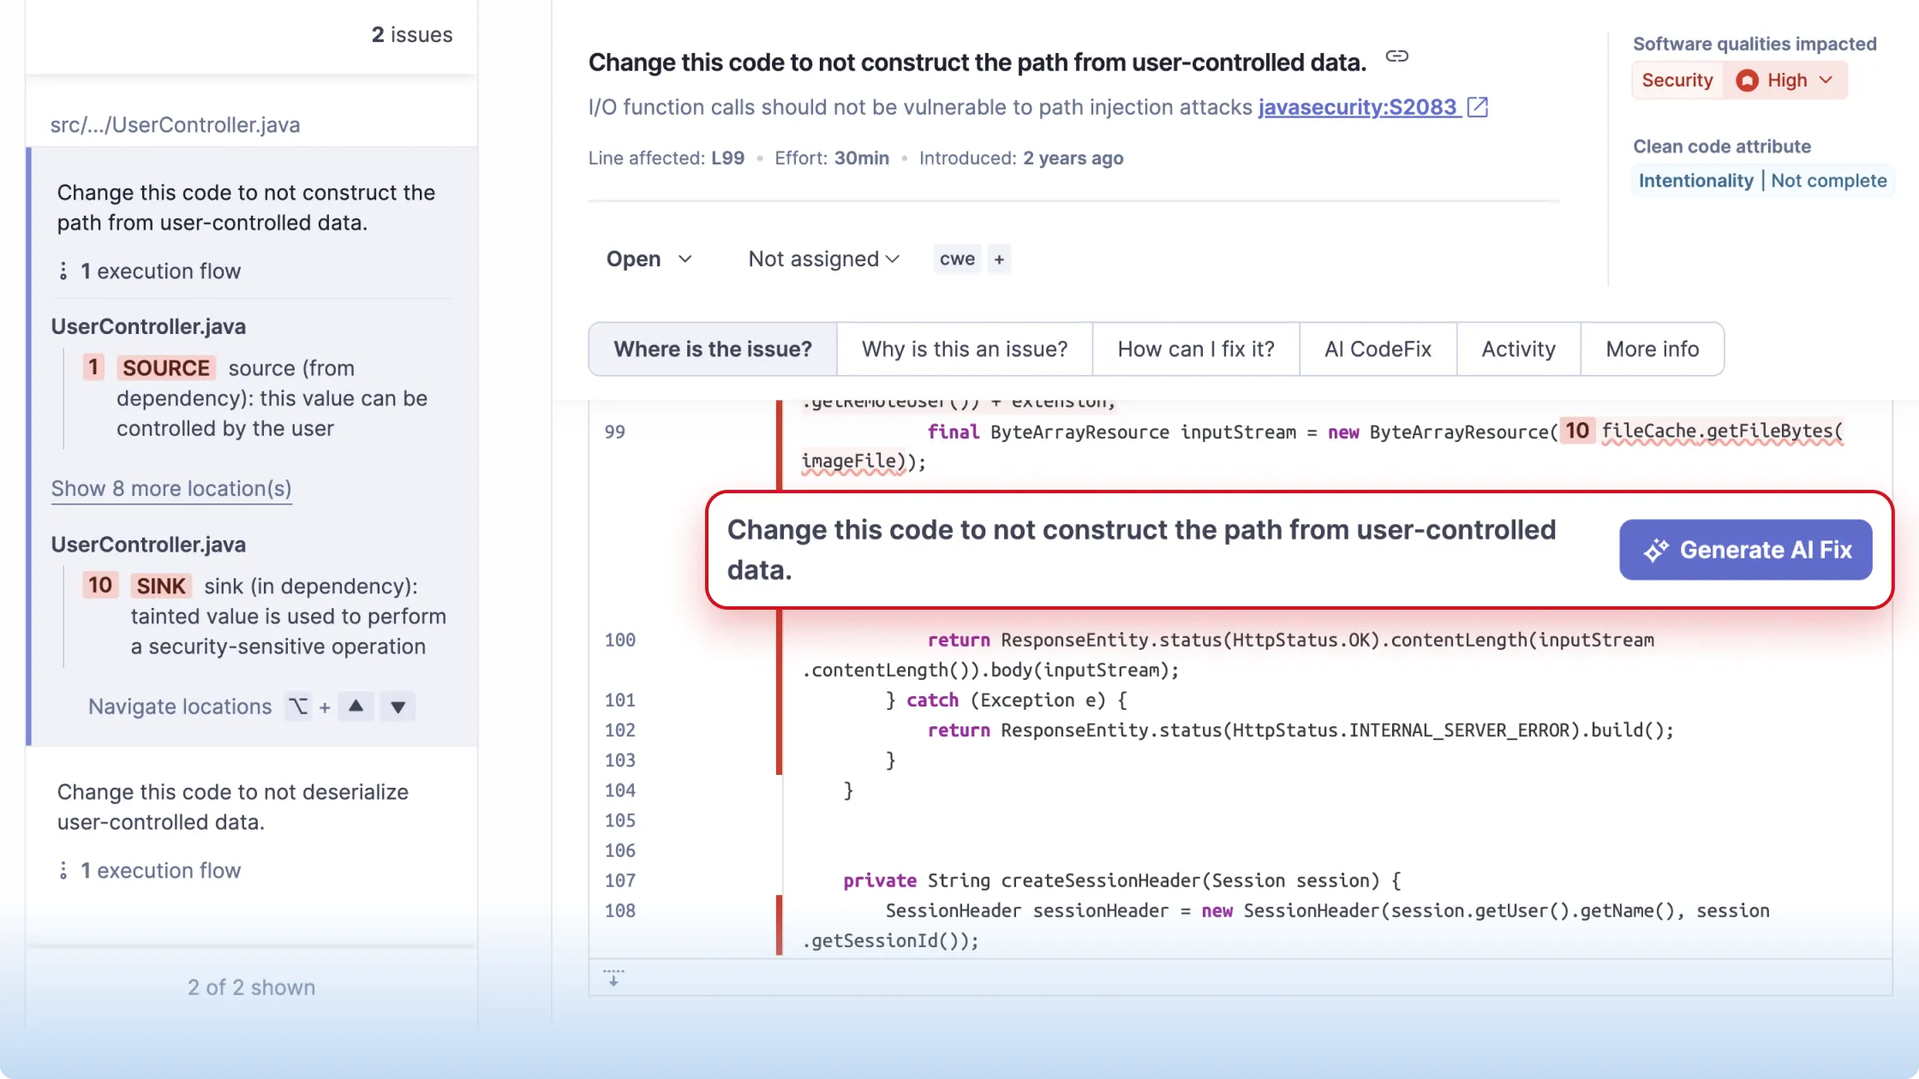
Task: Navigate to next location down arrow
Action: 398,707
